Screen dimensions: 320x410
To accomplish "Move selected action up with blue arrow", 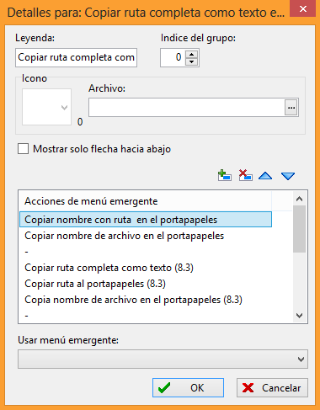I will (265, 176).
